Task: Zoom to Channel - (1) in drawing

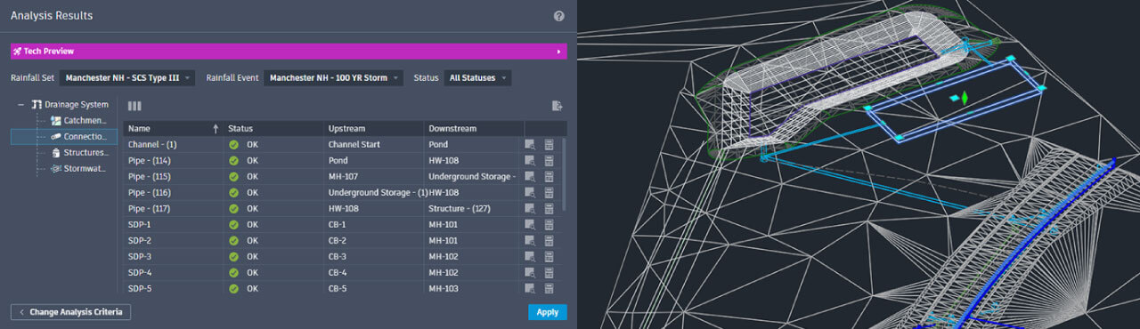Action: (x=531, y=144)
